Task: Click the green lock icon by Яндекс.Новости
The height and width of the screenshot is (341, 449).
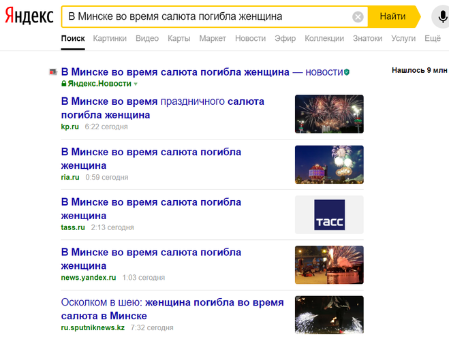Action: [x=64, y=84]
